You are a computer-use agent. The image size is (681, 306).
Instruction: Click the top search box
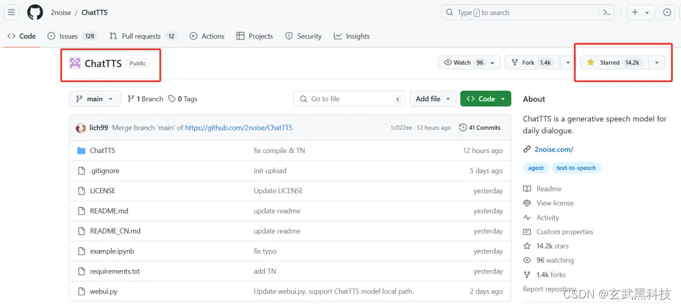[529, 13]
